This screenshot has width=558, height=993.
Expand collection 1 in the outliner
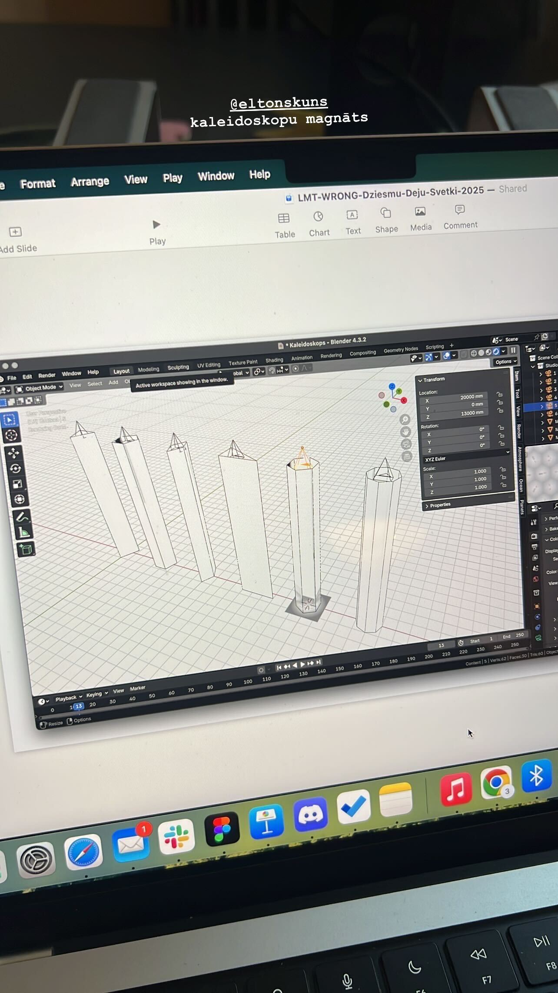tap(541, 374)
